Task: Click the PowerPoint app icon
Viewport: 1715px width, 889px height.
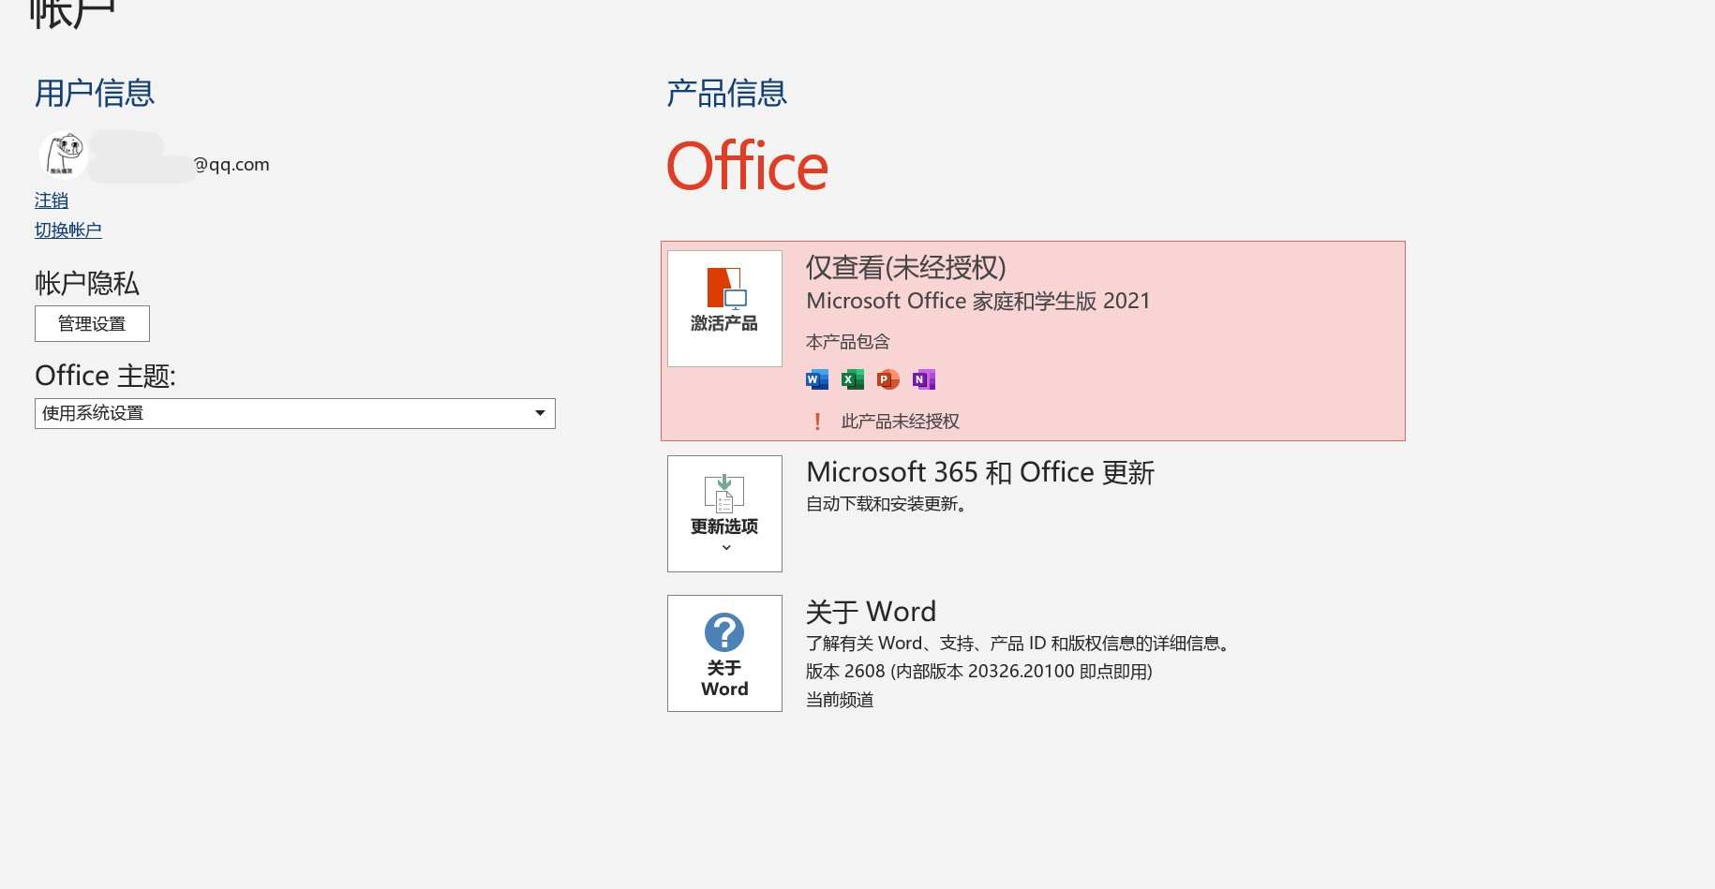Action: click(888, 379)
